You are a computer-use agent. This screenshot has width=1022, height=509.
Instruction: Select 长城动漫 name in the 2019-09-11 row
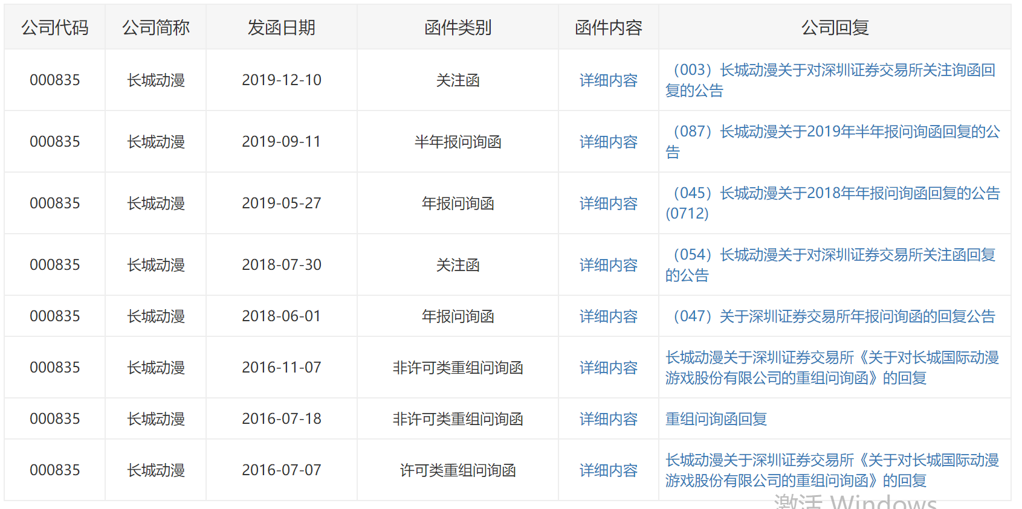156,142
